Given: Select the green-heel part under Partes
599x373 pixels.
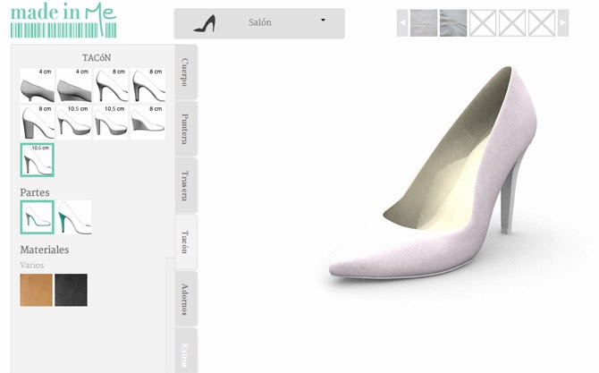Looking at the screenshot, I should [x=74, y=217].
